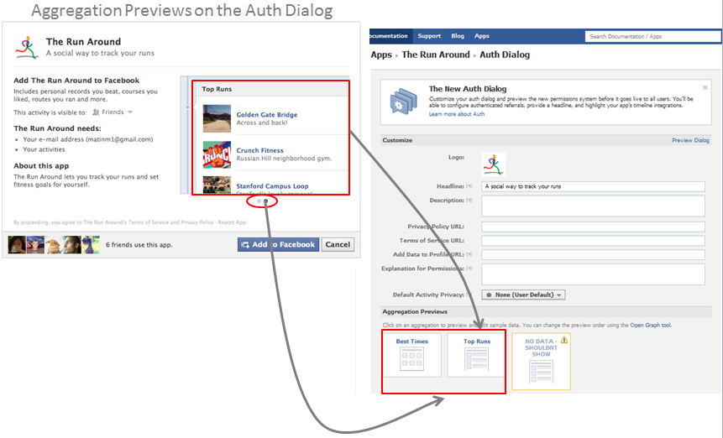The height and width of the screenshot is (438, 723).
Task: Focus Add Data to Profile URL field
Action: tap(593, 254)
